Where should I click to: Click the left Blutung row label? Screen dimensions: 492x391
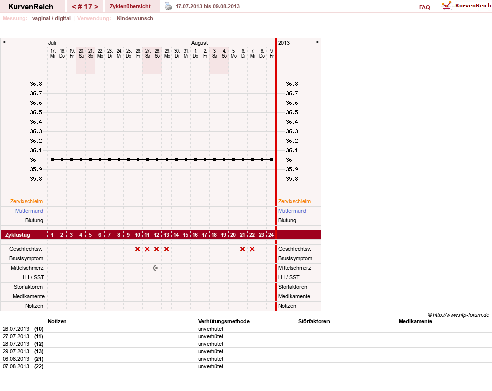pos(34,220)
